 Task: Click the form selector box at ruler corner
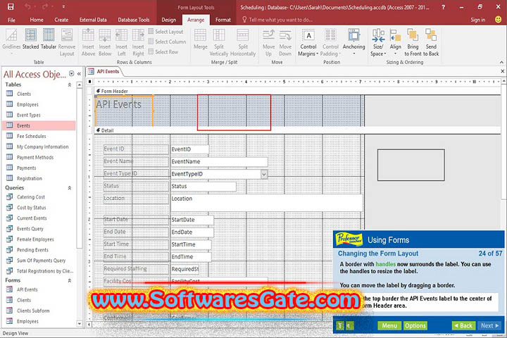[90, 82]
